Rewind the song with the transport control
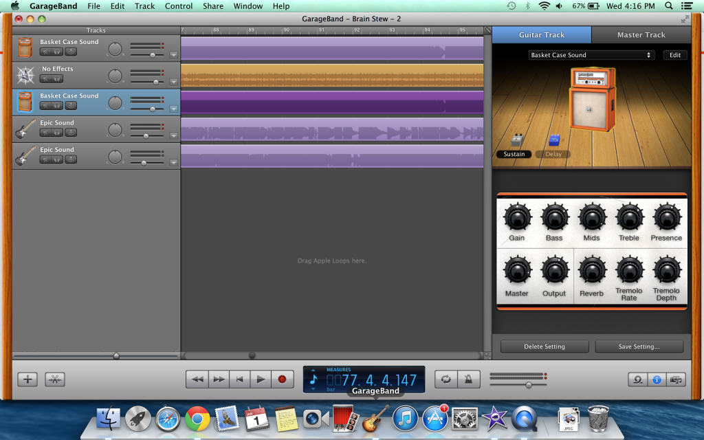 click(197, 379)
